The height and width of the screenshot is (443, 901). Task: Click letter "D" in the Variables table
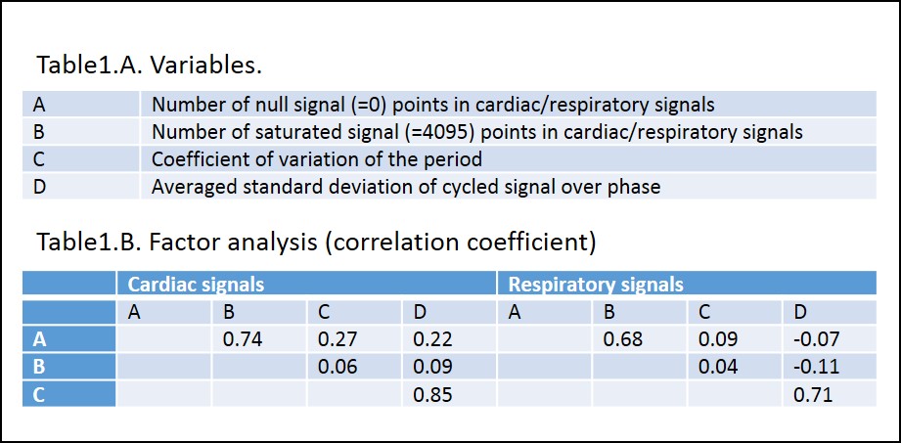click(40, 185)
